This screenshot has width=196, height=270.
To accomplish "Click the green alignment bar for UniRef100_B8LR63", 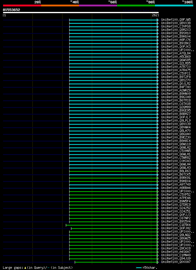I will point(113,171).
